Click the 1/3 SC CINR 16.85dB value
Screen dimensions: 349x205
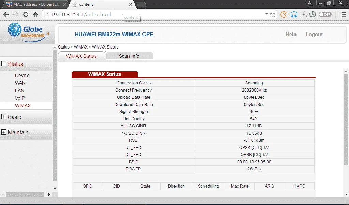[254, 133]
